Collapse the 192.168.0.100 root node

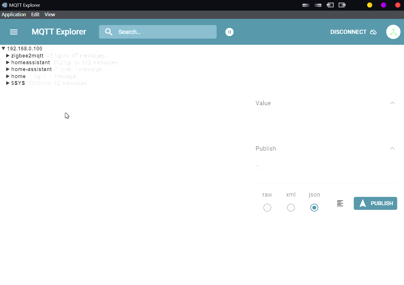pos(4,49)
